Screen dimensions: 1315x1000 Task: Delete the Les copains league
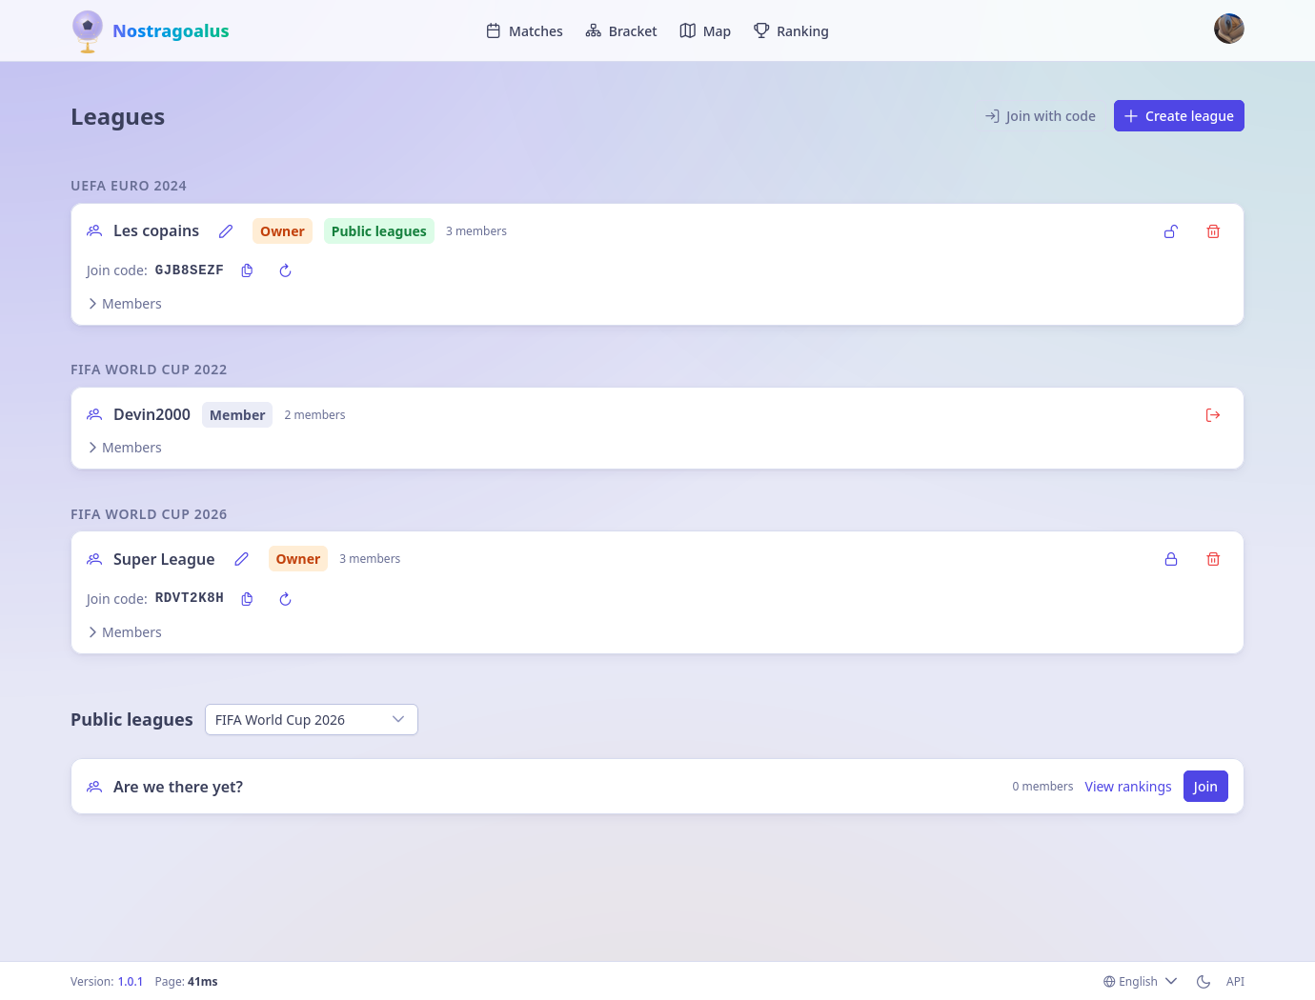tap(1213, 231)
